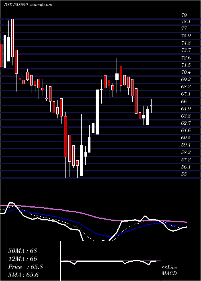201x281 pixels.
Task: Click inside the Live MACD inset chart
Action: [x=111, y=261]
